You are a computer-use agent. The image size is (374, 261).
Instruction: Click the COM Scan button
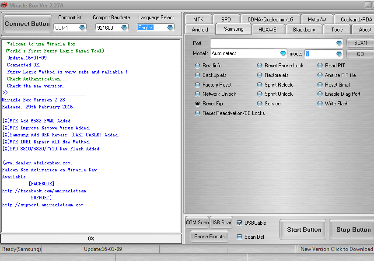tap(197, 223)
